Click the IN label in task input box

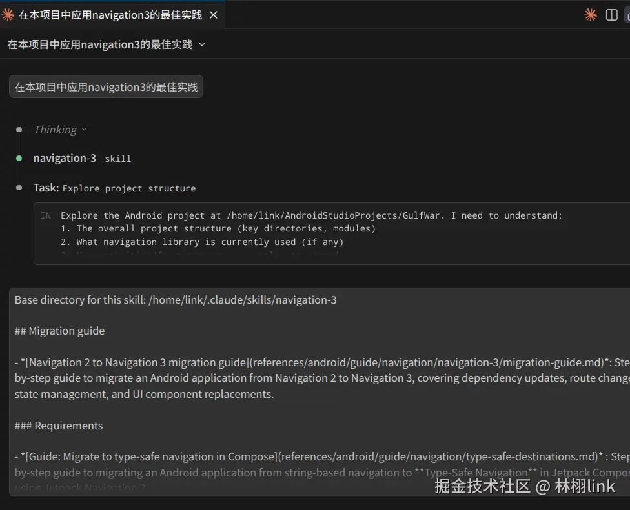[46, 215]
